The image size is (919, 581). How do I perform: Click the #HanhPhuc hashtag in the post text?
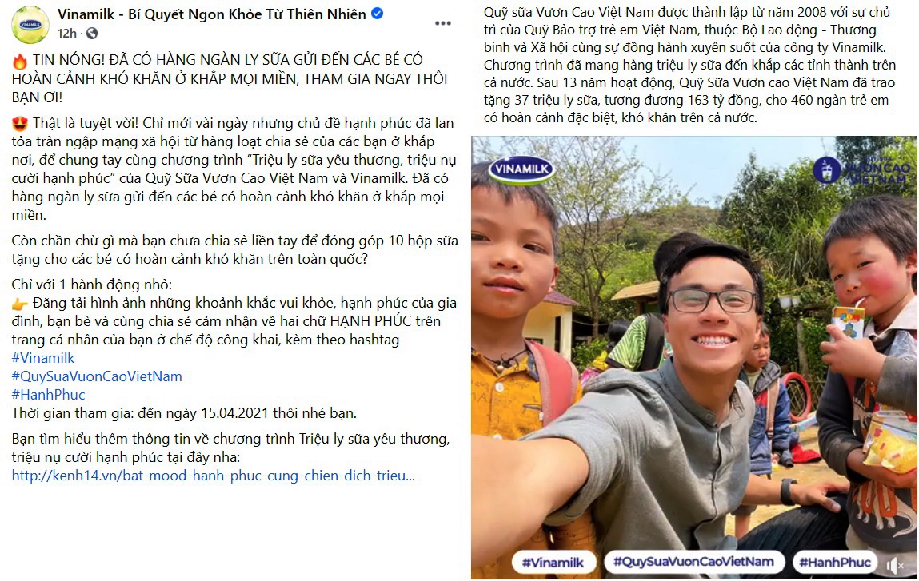coord(48,395)
